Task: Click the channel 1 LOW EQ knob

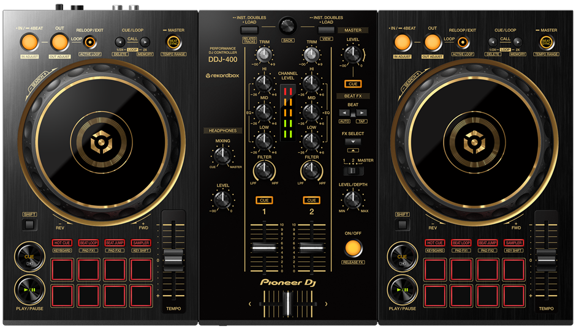Action: click(264, 141)
